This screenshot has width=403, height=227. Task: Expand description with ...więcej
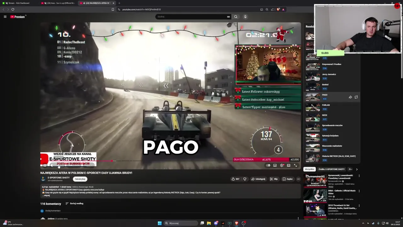click(x=46, y=195)
